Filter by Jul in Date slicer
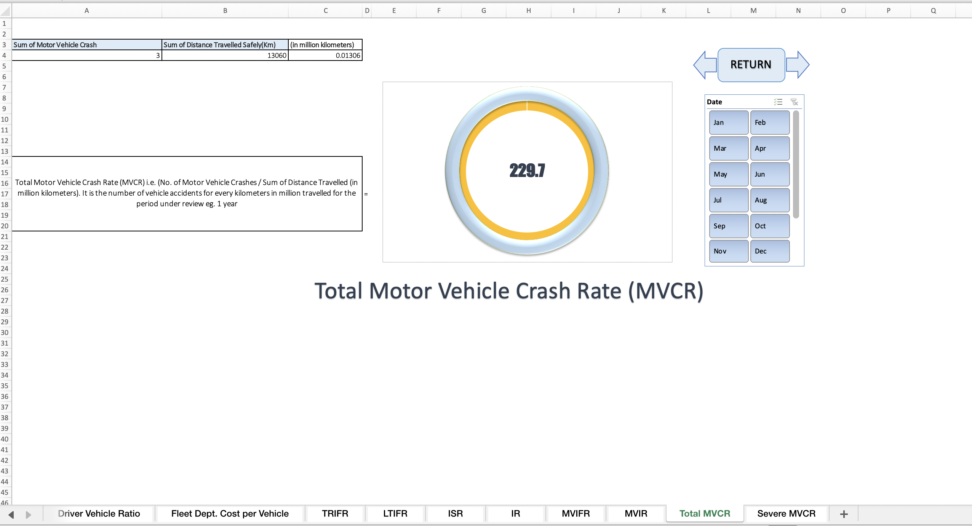 [x=729, y=200]
